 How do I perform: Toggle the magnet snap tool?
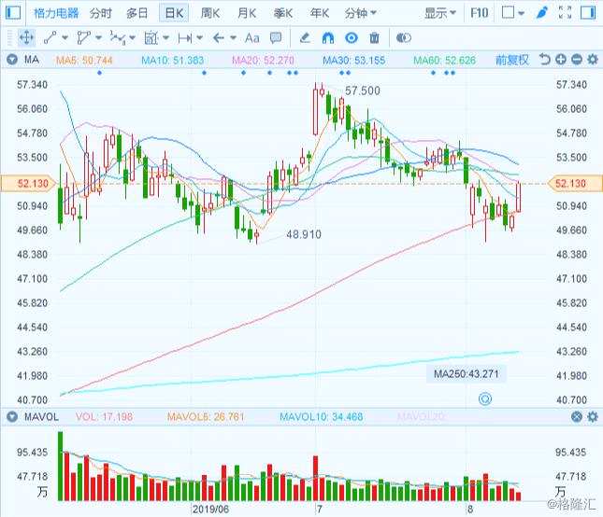pos(328,38)
